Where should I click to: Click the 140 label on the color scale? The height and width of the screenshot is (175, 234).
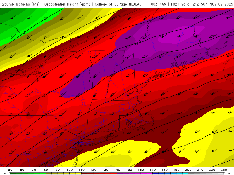click(x=117, y=170)
